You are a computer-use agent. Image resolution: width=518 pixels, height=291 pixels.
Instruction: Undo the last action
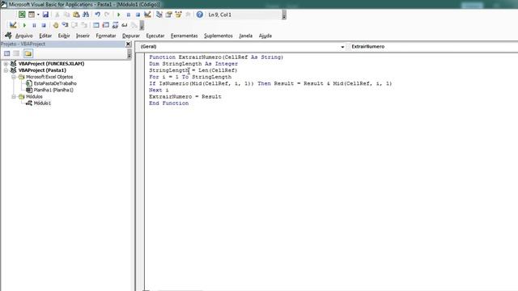[x=97, y=15]
